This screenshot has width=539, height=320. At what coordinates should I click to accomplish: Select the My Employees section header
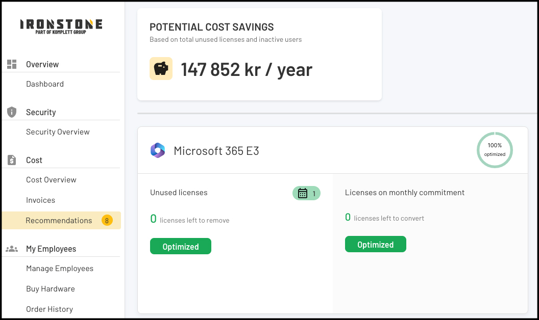51,249
